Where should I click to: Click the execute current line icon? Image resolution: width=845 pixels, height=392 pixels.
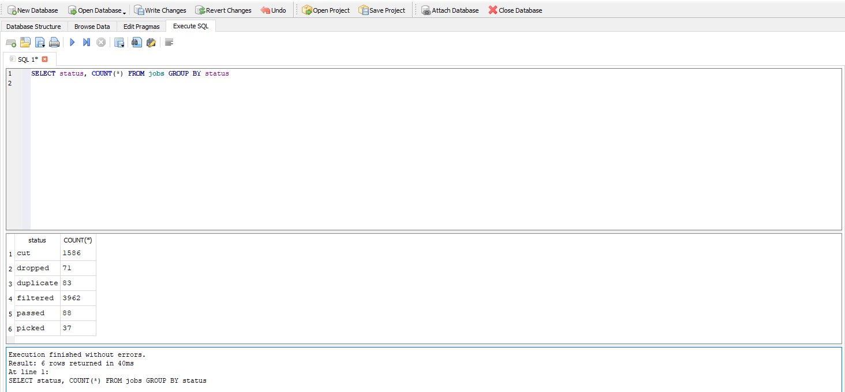click(x=87, y=42)
